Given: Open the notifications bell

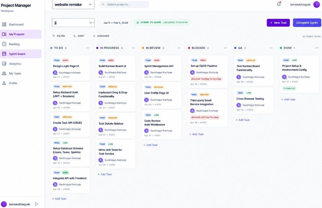Looking at the screenshot, I should click(x=279, y=4).
